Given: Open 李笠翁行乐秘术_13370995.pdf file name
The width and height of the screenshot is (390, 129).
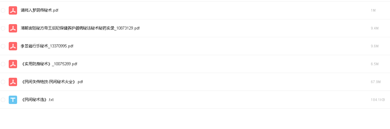Looking at the screenshot, I should [47, 46].
